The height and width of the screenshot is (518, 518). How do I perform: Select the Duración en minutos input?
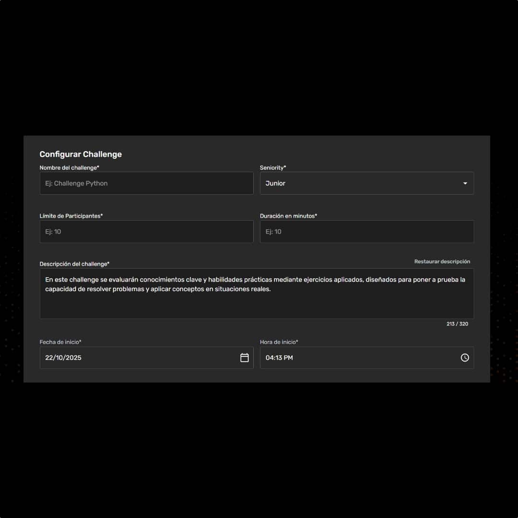pos(367,232)
